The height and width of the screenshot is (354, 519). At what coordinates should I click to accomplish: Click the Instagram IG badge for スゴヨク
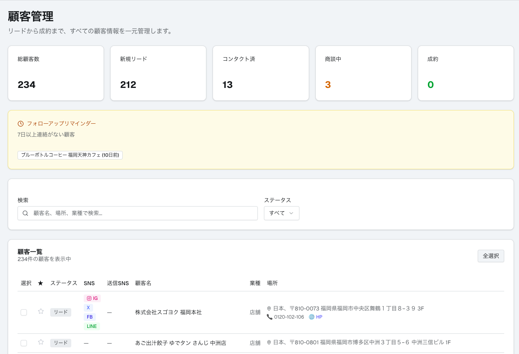coord(92,298)
